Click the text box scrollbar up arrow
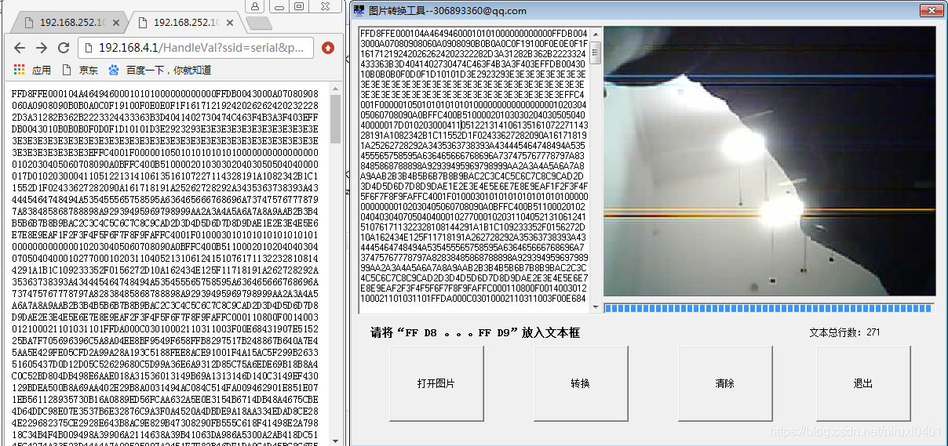 [596, 34]
